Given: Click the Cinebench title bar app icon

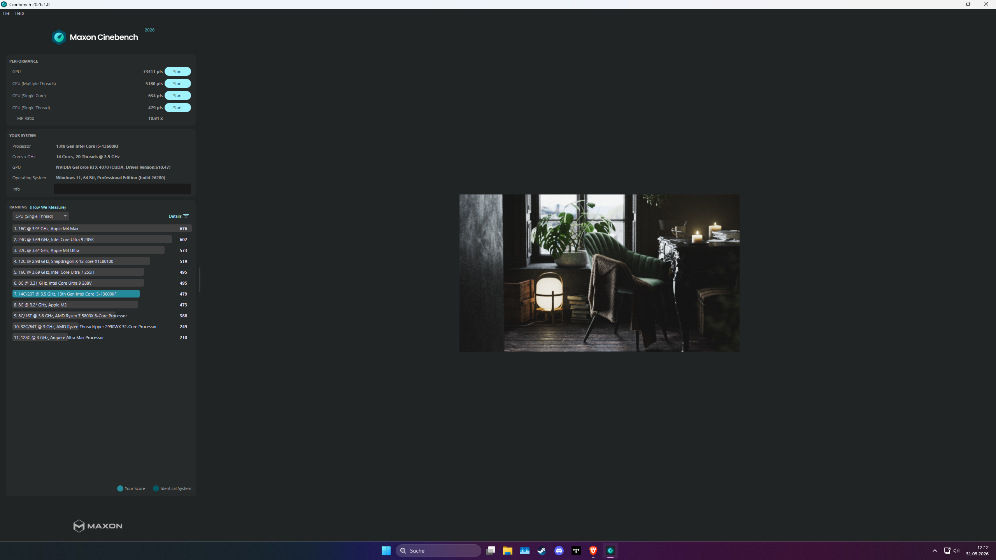Looking at the screenshot, I should pos(4,4).
